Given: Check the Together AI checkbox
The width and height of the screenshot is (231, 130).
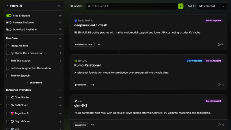Looking at the screenshot, I should pyautogui.click(x=8, y=114).
